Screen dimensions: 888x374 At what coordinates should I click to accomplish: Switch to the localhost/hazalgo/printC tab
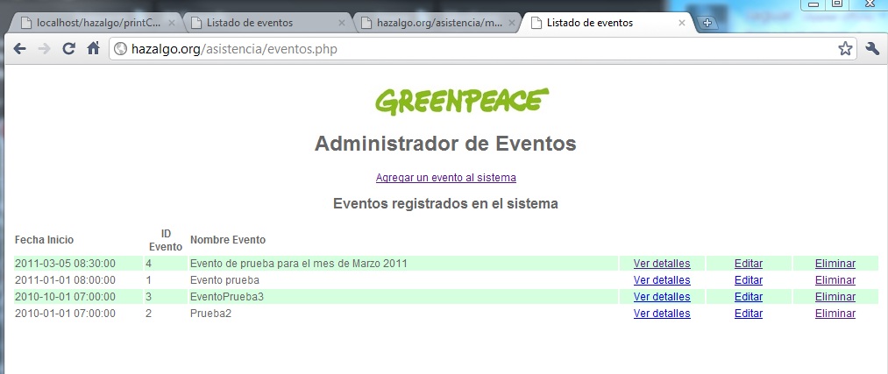[x=92, y=23]
